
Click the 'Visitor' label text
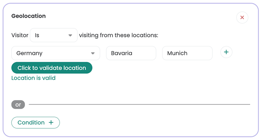click(20, 35)
